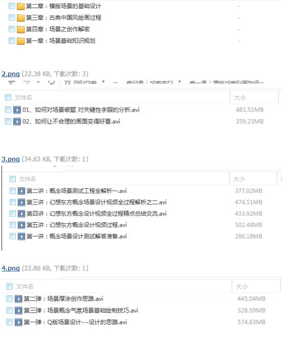
Task: Tick checkbox beside 第四章:场景之创作解密 folder
Action: (12, 29)
